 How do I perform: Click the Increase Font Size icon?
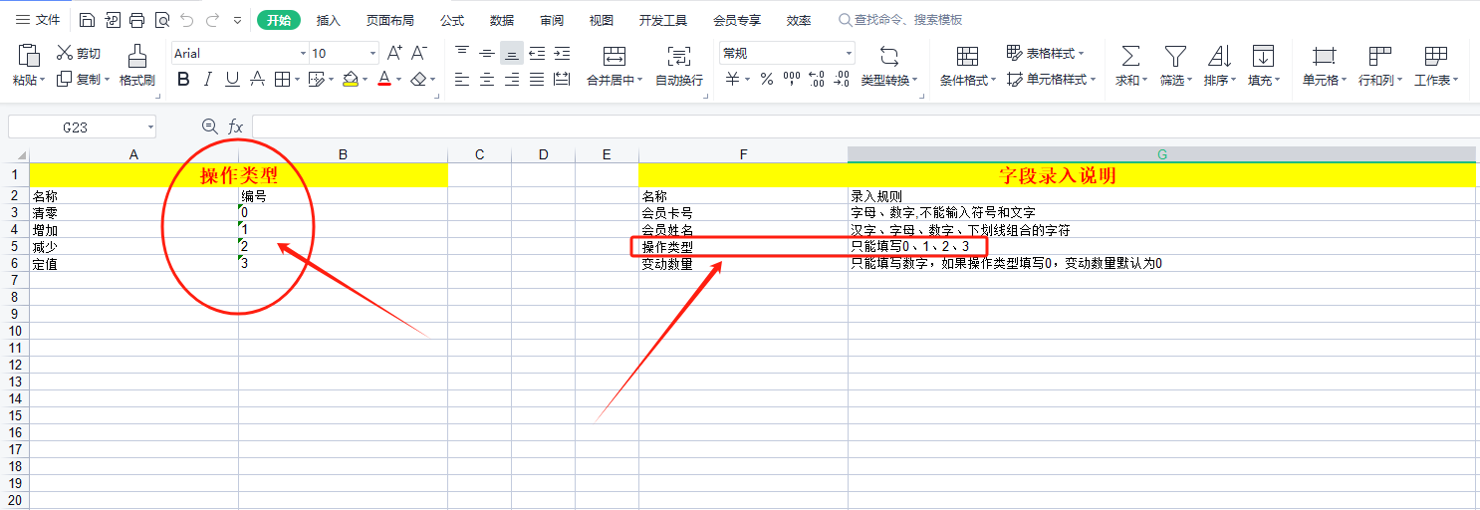pyautogui.click(x=394, y=53)
